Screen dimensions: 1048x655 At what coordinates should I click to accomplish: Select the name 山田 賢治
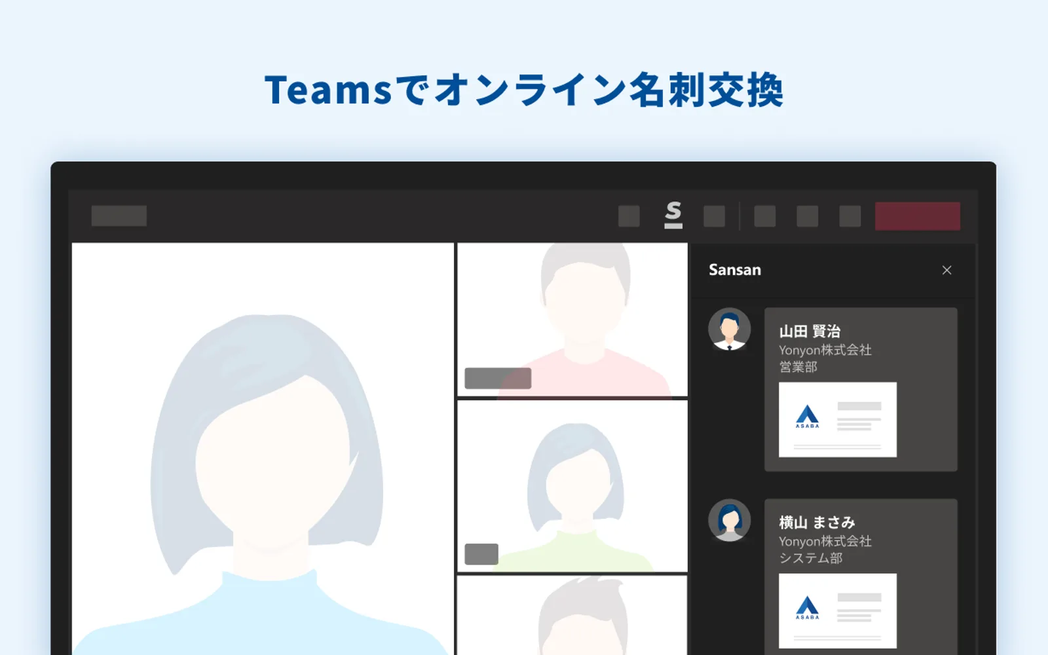coord(810,331)
